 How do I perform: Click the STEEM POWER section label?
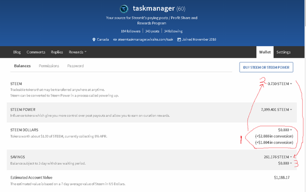pos(23,110)
